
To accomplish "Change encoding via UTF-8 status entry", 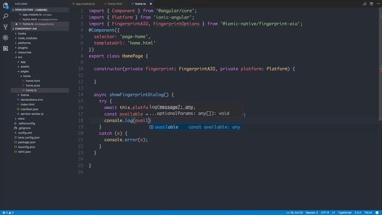I will point(325,213).
